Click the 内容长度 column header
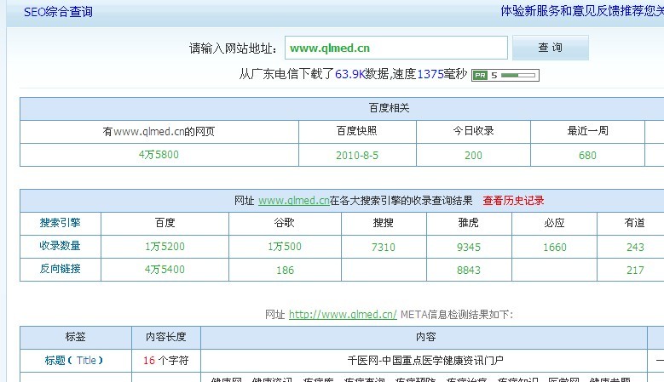Viewport: 664px width, 382px height. click(165, 337)
